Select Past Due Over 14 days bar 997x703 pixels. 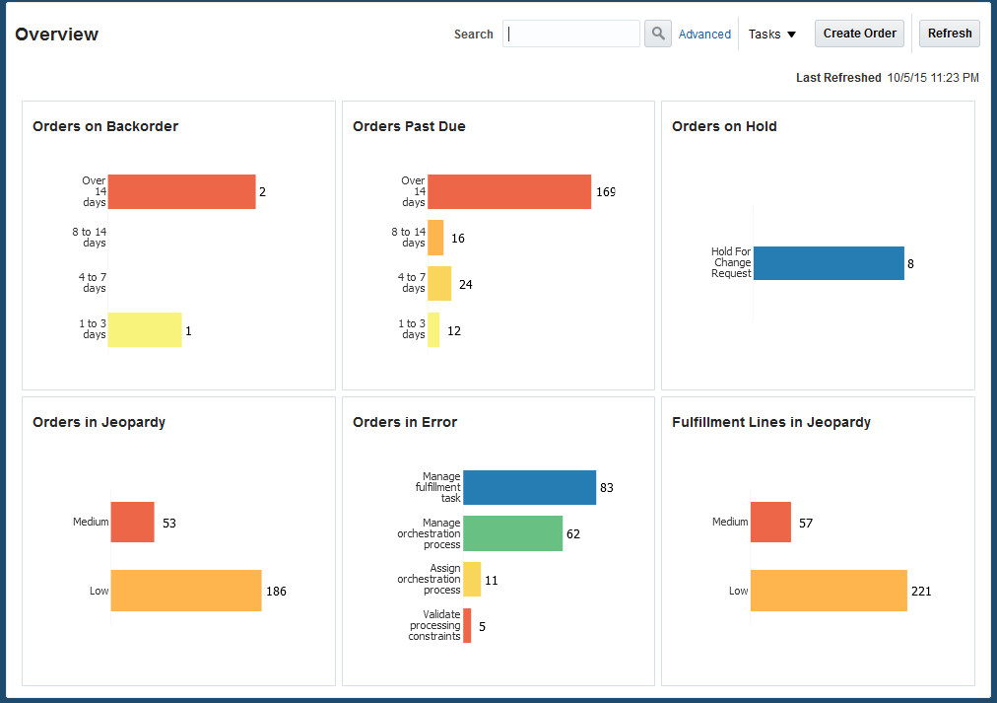[x=509, y=191]
